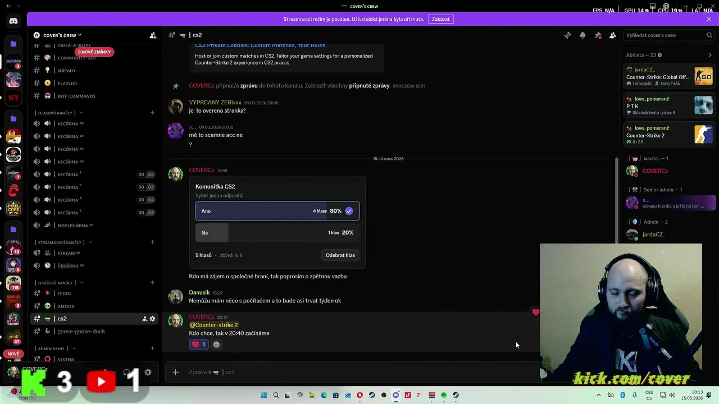Join the STREAM voice channel
This screenshot has width=719, height=404.
pyautogui.click(x=94, y=253)
